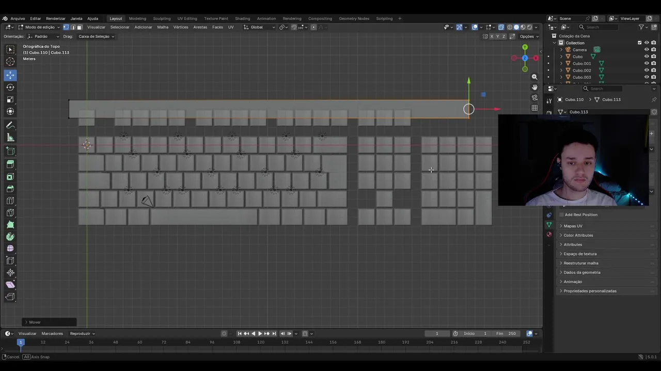661x371 pixels.
Task: Select the Scale tool
Action: [x=10, y=99]
